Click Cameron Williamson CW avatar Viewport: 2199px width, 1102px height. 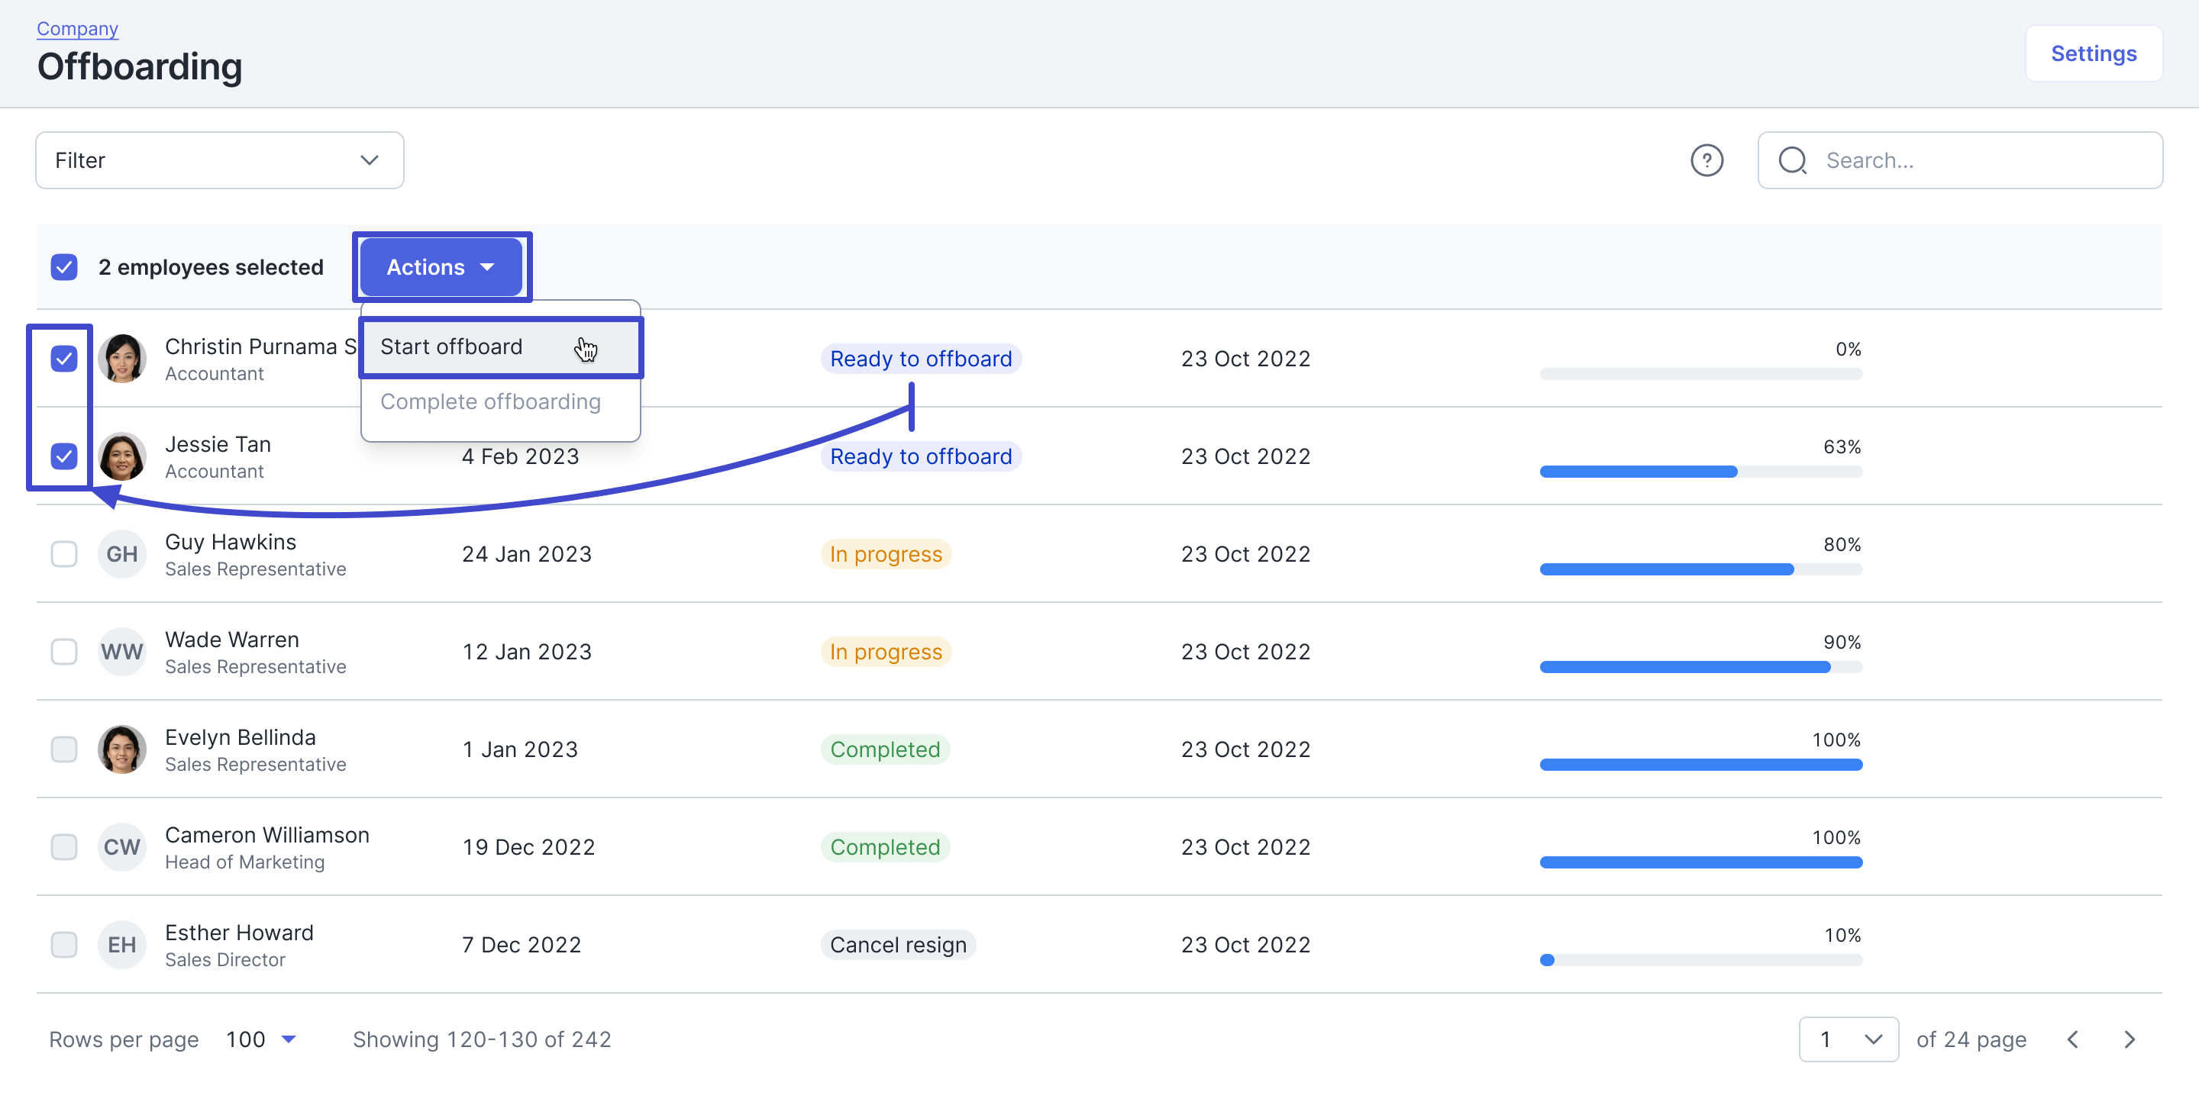[x=122, y=847]
